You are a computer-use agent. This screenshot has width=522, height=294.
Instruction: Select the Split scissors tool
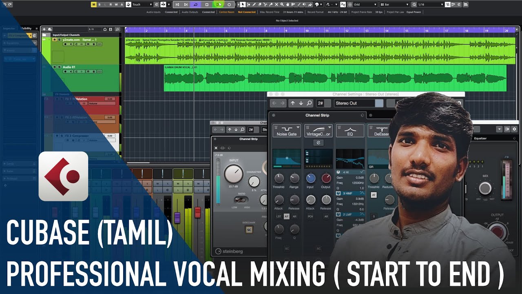(x=265, y=4)
